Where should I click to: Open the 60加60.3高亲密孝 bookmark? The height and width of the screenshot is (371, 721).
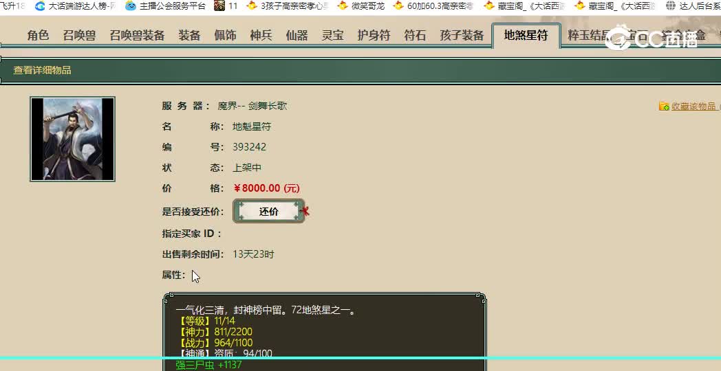(433, 6)
